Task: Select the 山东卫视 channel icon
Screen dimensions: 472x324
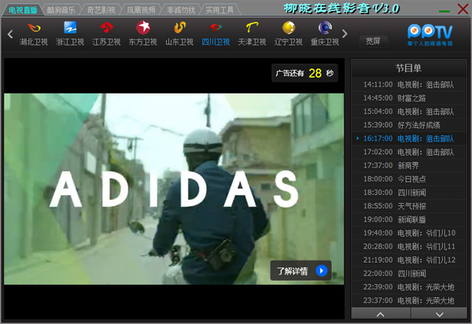Action: 179,28
